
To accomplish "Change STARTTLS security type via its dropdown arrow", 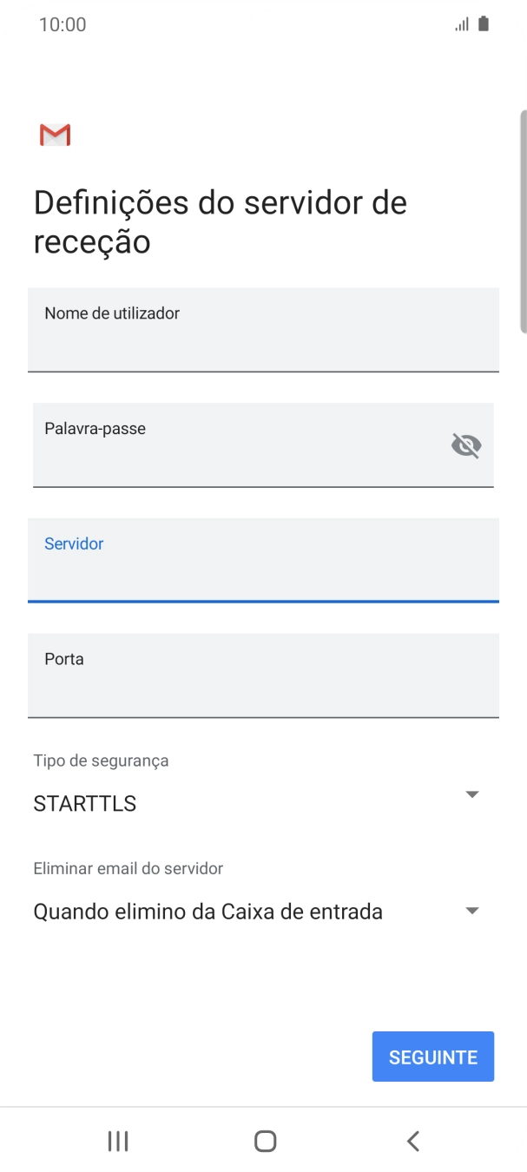I will [471, 793].
